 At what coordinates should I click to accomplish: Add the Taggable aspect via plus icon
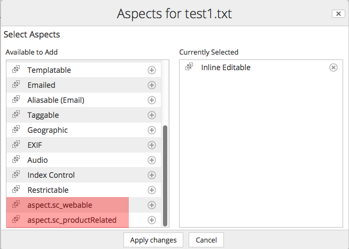coord(152,115)
